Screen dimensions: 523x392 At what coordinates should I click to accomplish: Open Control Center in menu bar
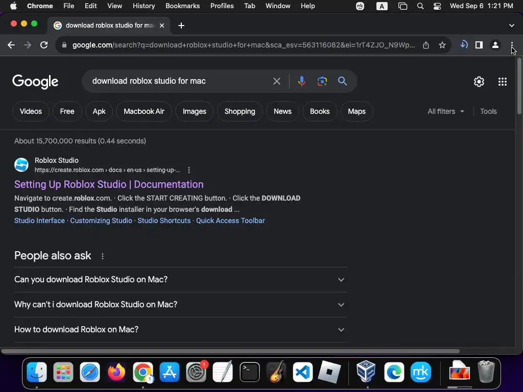point(437,6)
